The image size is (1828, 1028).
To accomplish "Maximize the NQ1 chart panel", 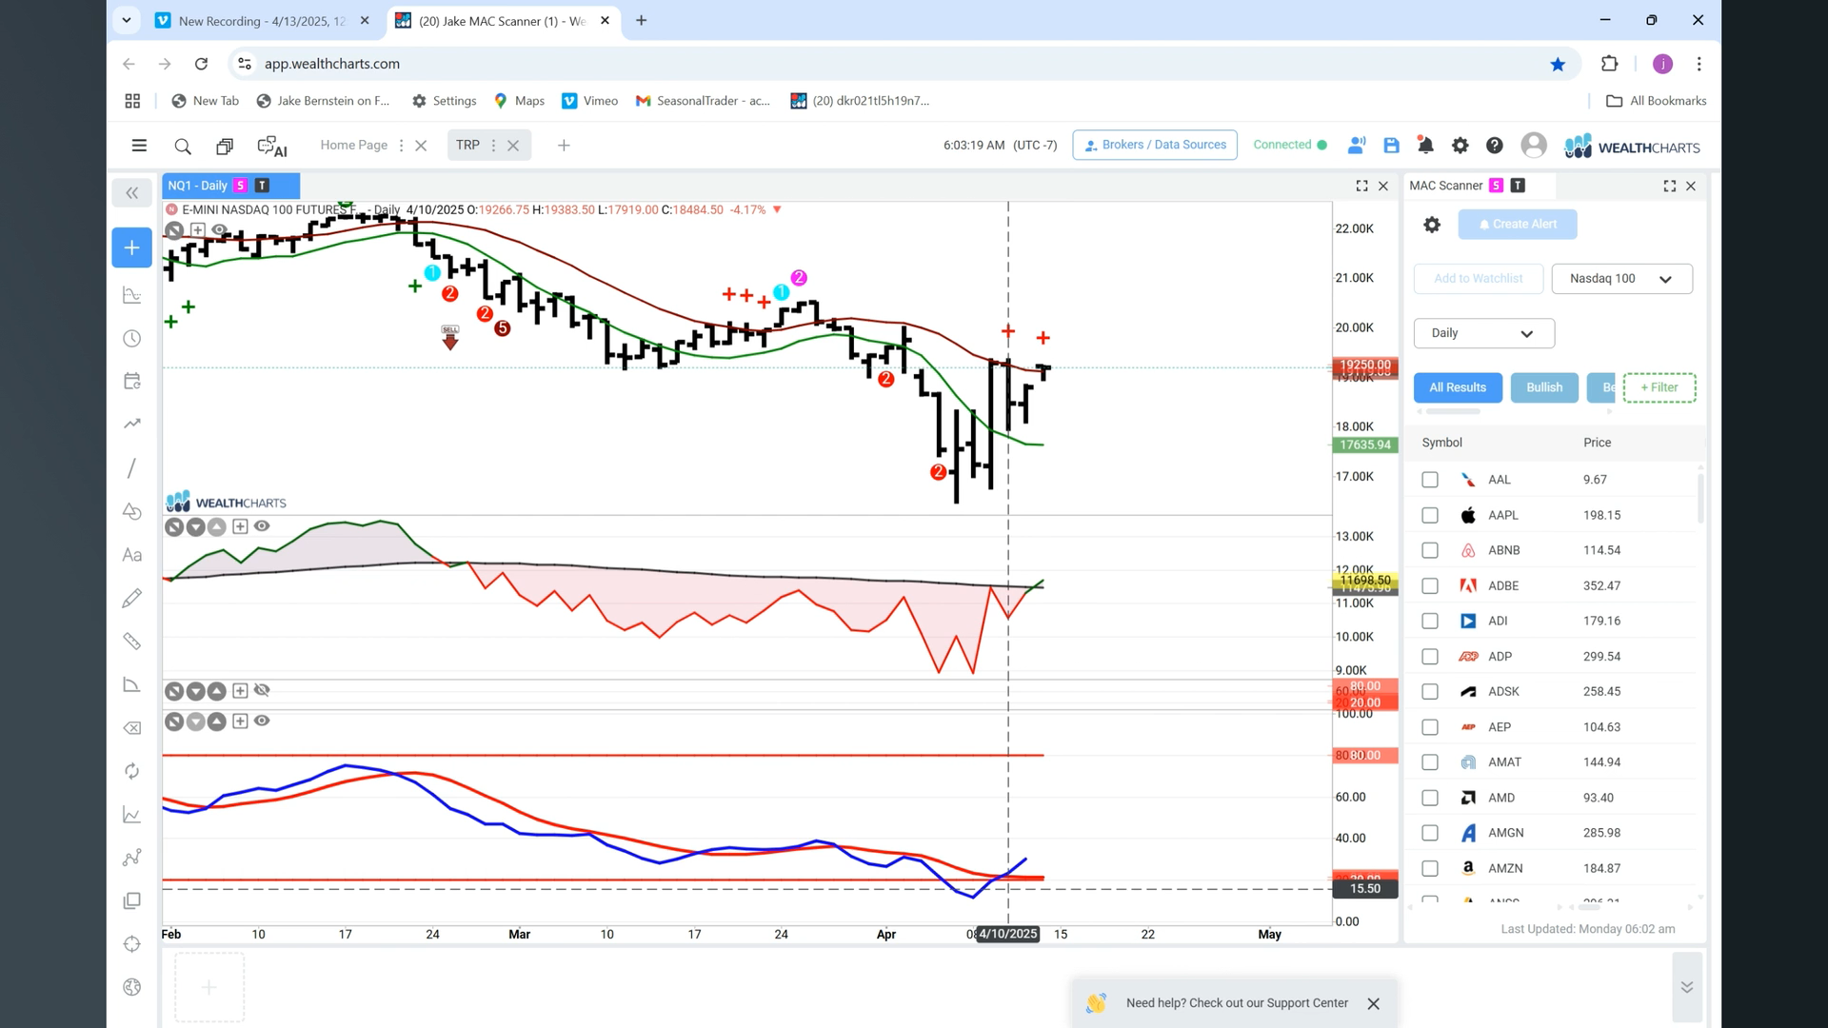I will tap(1361, 186).
